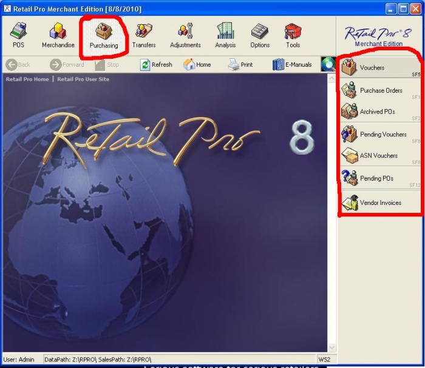Open Pending Vouchers in the side panel

pyautogui.click(x=380, y=134)
